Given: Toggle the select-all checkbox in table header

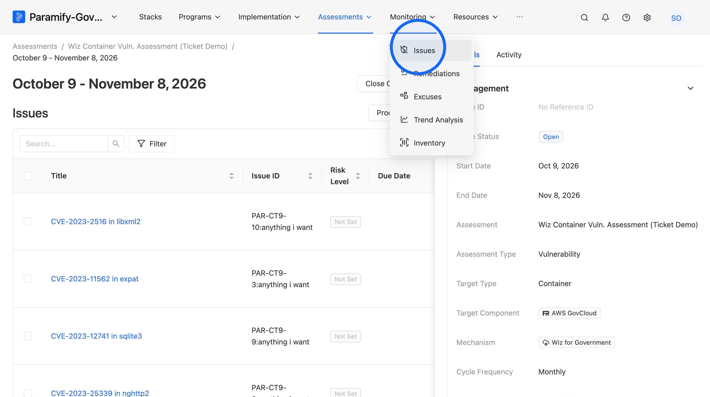Looking at the screenshot, I should point(28,176).
